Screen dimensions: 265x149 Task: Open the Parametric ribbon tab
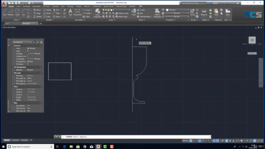click(x=36, y=7)
